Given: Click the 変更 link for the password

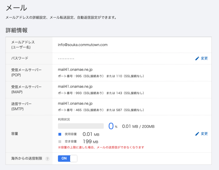Looking at the screenshot, I should tap(204, 58).
